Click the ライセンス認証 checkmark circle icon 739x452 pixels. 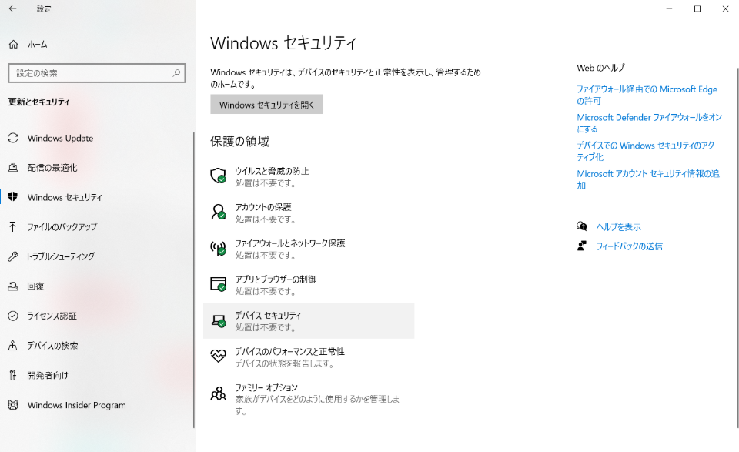point(13,316)
